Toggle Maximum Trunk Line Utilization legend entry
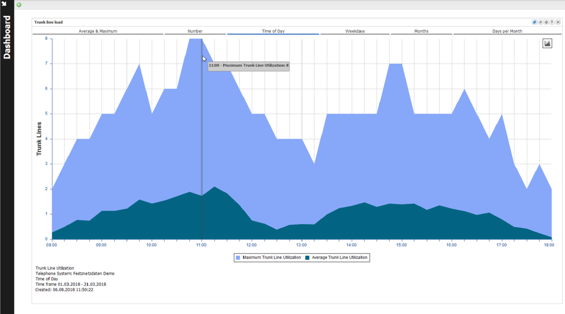Screen dimensions: 565x314 coord(268,258)
